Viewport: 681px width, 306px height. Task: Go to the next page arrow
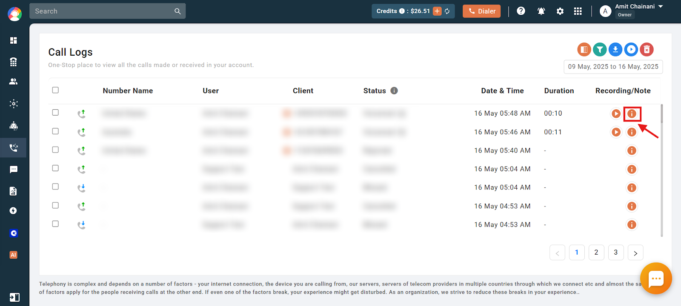pos(635,252)
